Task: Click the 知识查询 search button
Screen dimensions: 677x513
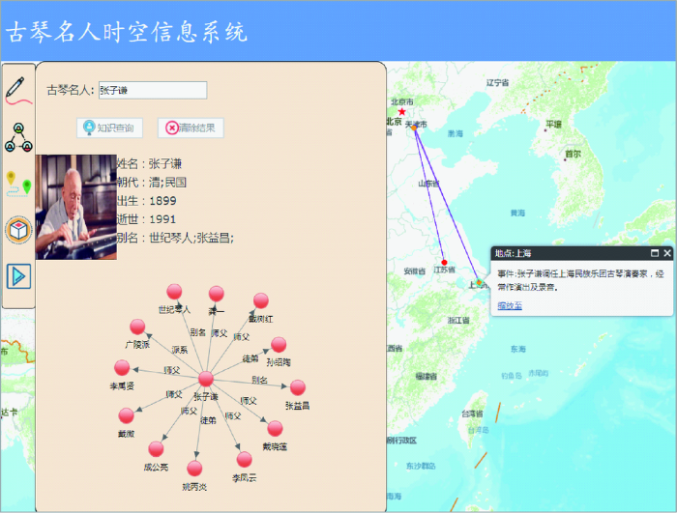Action: 109,128
